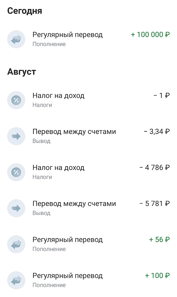
Task: Select the arrow icon beside the 5 781 ₽ withdrawal
Action: click(x=16, y=208)
